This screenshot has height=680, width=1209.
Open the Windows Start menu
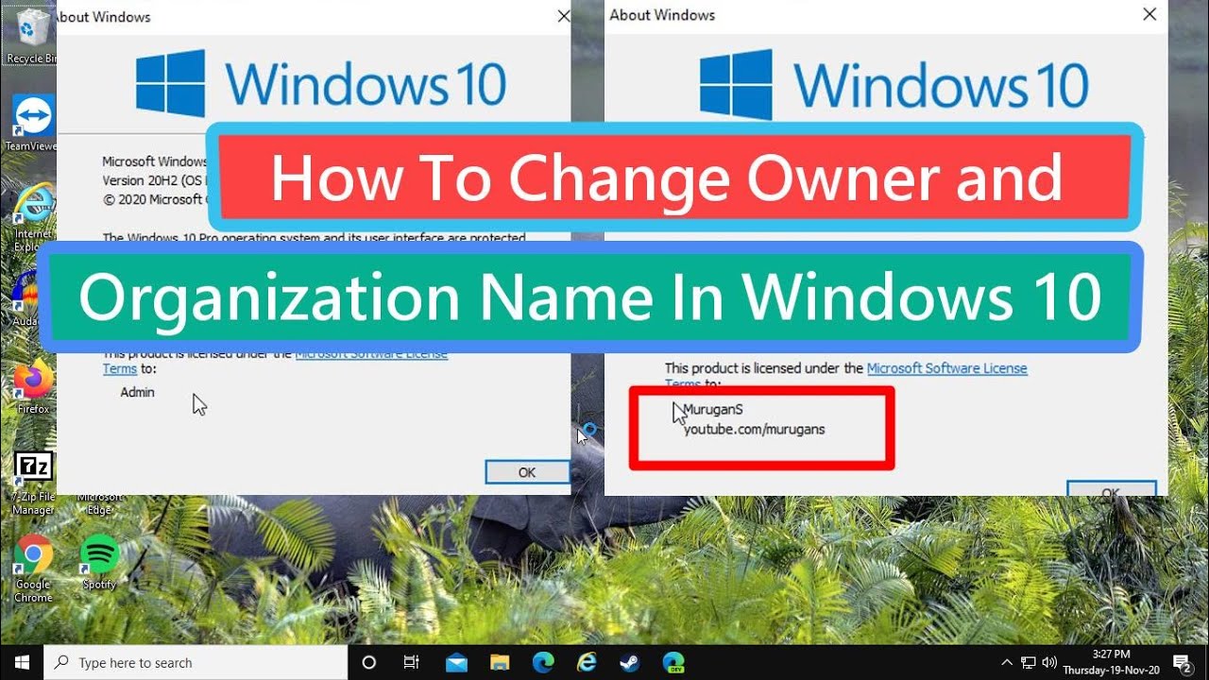pos(22,663)
